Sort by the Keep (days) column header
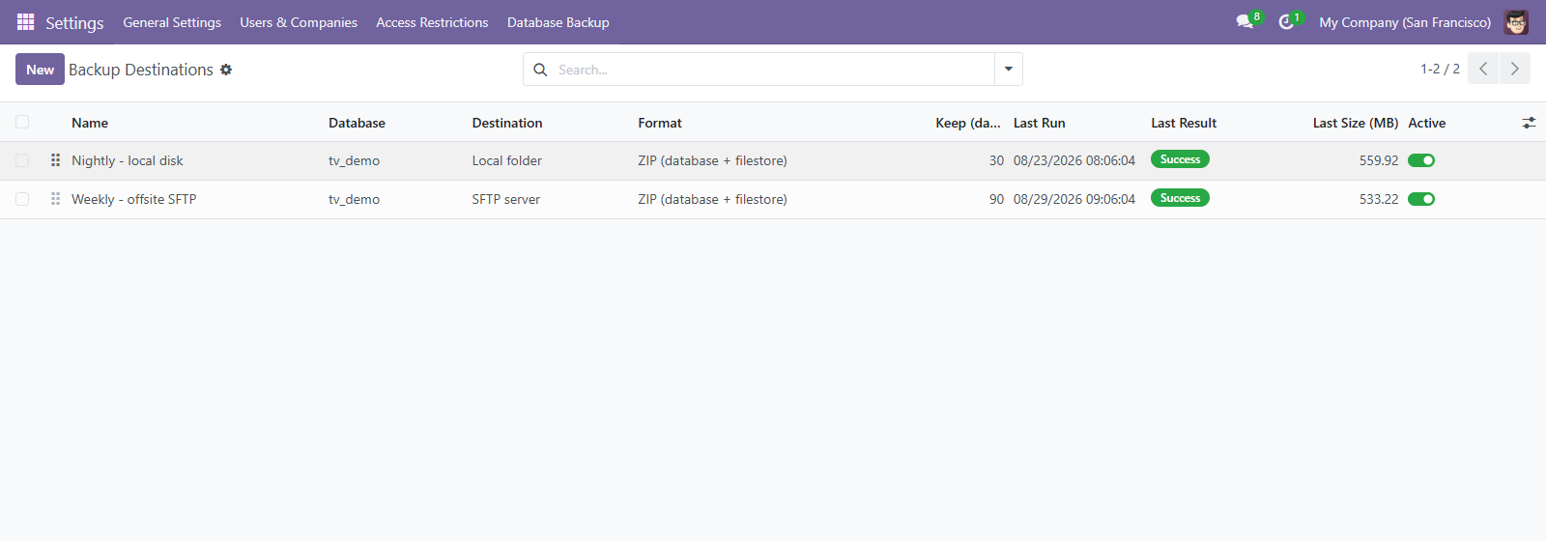Image resolution: width=1546 pixels, height=541 pixels. (968, 123)
